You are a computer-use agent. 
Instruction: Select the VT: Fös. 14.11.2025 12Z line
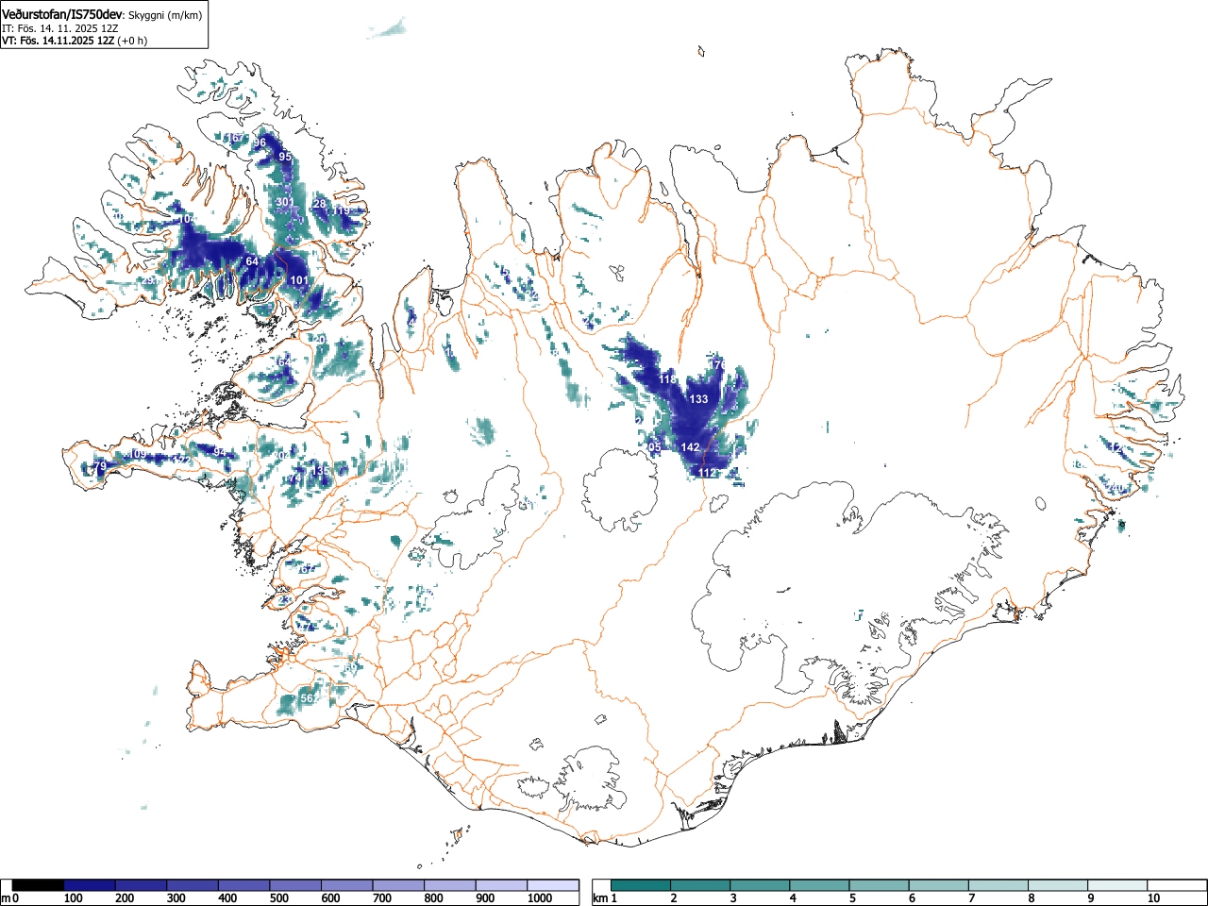point(58,41)
